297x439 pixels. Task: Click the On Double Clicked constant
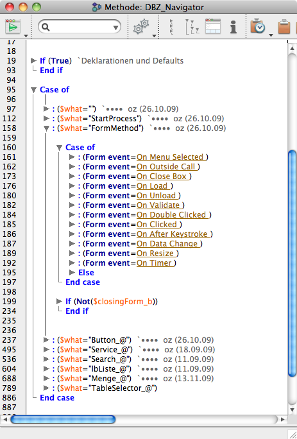click(x=173, y=215)
